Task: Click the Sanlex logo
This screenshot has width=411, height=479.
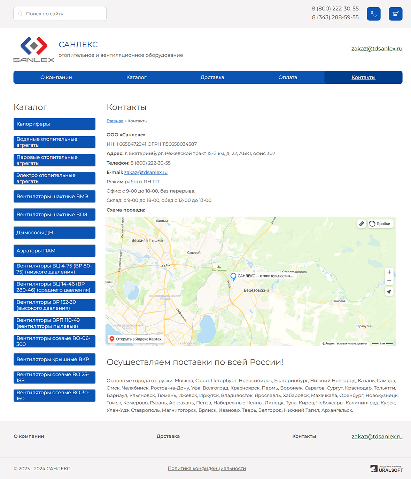Action: (x=34, y=50)
